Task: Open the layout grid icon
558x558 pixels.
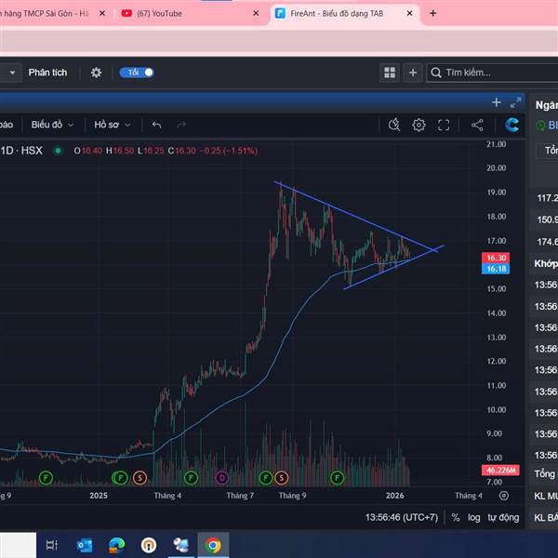Action: [390, 73]
